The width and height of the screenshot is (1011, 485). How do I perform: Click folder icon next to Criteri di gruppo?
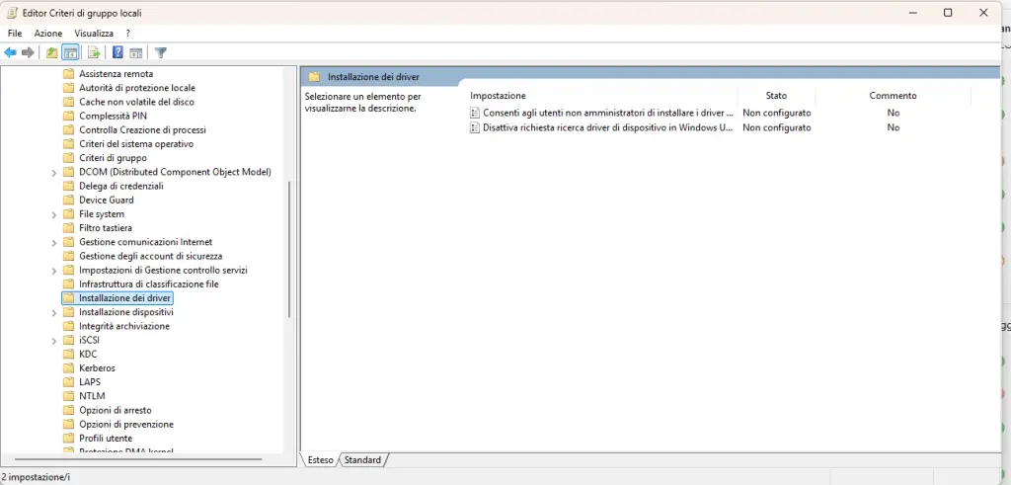pyautogui.click(x=68, y=158)
